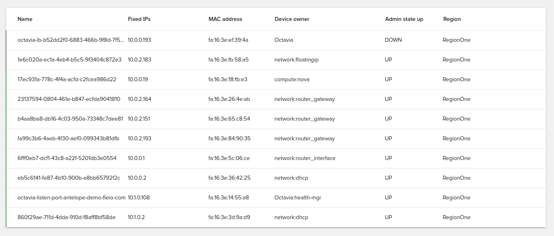The image size is (554, 236).
Task: Open the router_interface port 6fff0eb7-dcf1
Action: (66, 158)
